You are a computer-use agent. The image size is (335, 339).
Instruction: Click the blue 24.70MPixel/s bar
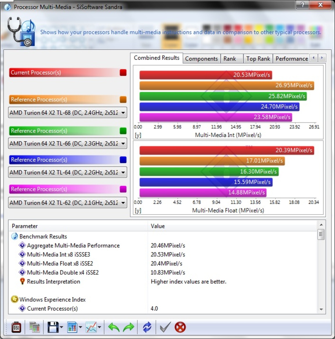click(220, 107)
